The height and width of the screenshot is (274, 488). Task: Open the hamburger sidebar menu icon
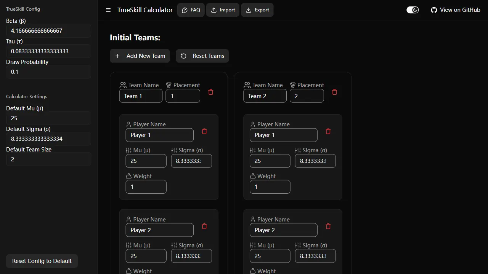coord(108,10)
